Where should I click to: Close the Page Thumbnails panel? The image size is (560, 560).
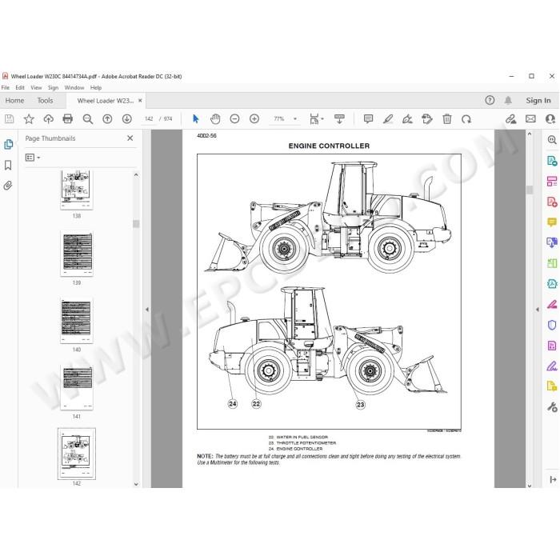[x=130, y=138]
